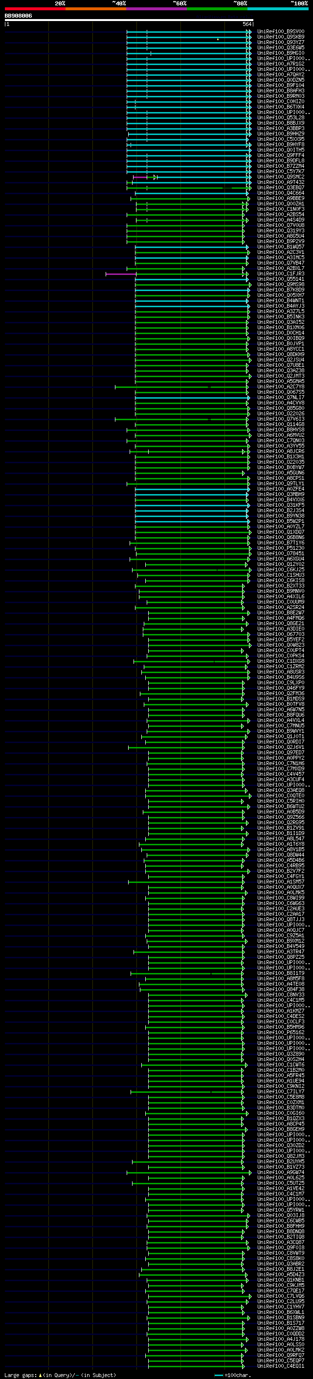Select hit UniRef100_A9BBE9

point(280,198)
